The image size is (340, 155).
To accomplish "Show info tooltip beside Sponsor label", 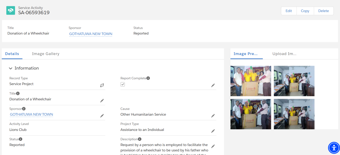I will [24, 109].
